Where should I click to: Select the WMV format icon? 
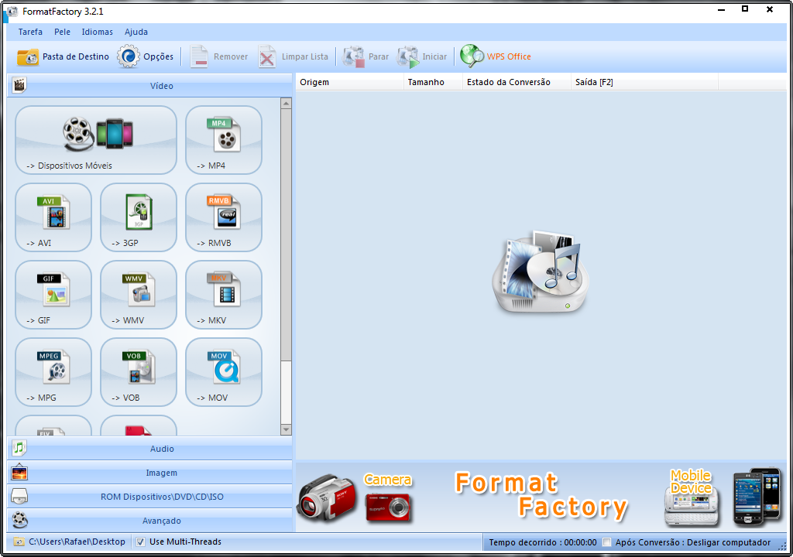(x=139, y=295)
